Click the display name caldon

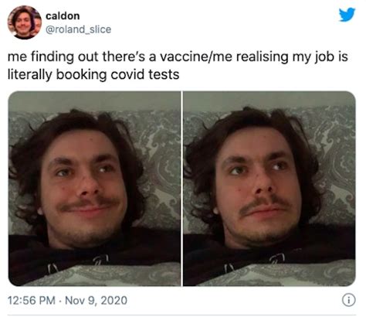pyautogui.click(x=63, y=16)
